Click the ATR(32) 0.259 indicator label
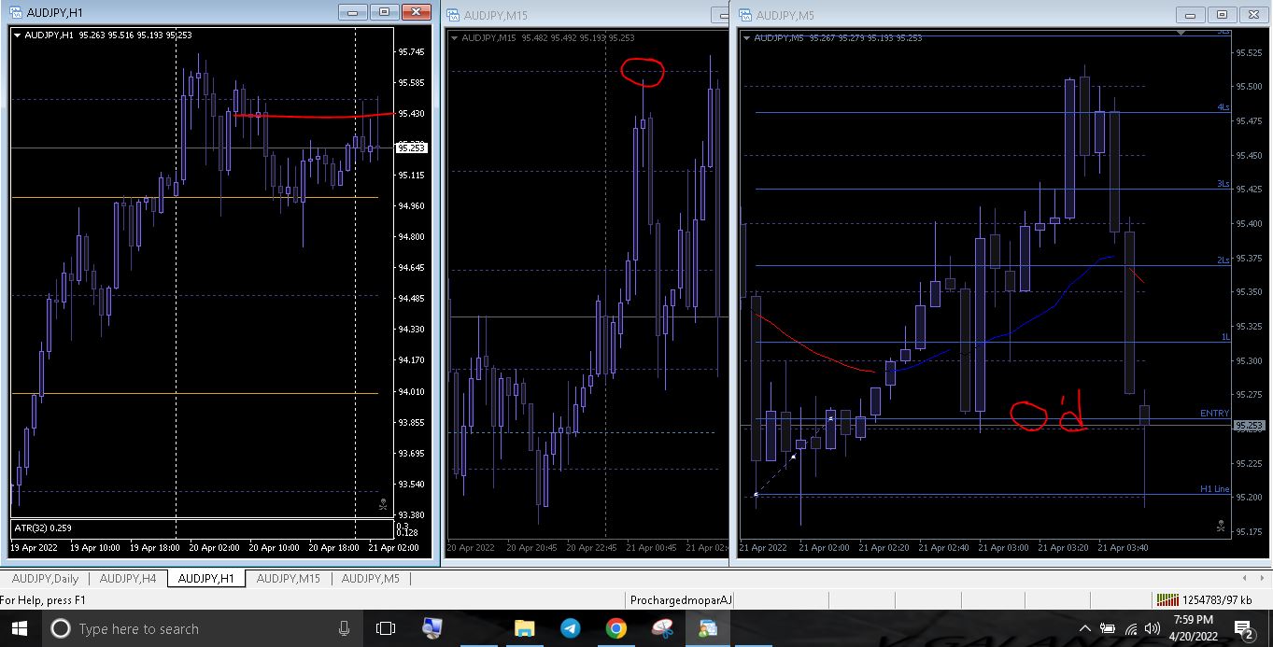This screenshot has width=1273, height=647. click(44, 527)
